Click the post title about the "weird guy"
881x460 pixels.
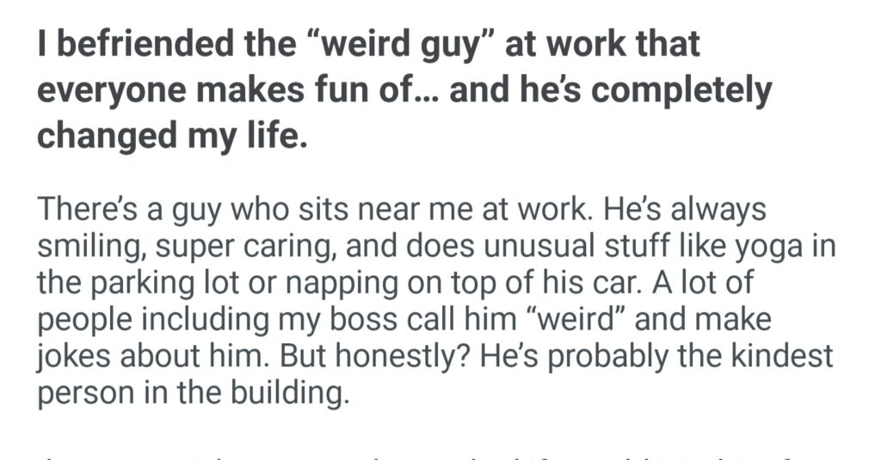click(404, 89)
